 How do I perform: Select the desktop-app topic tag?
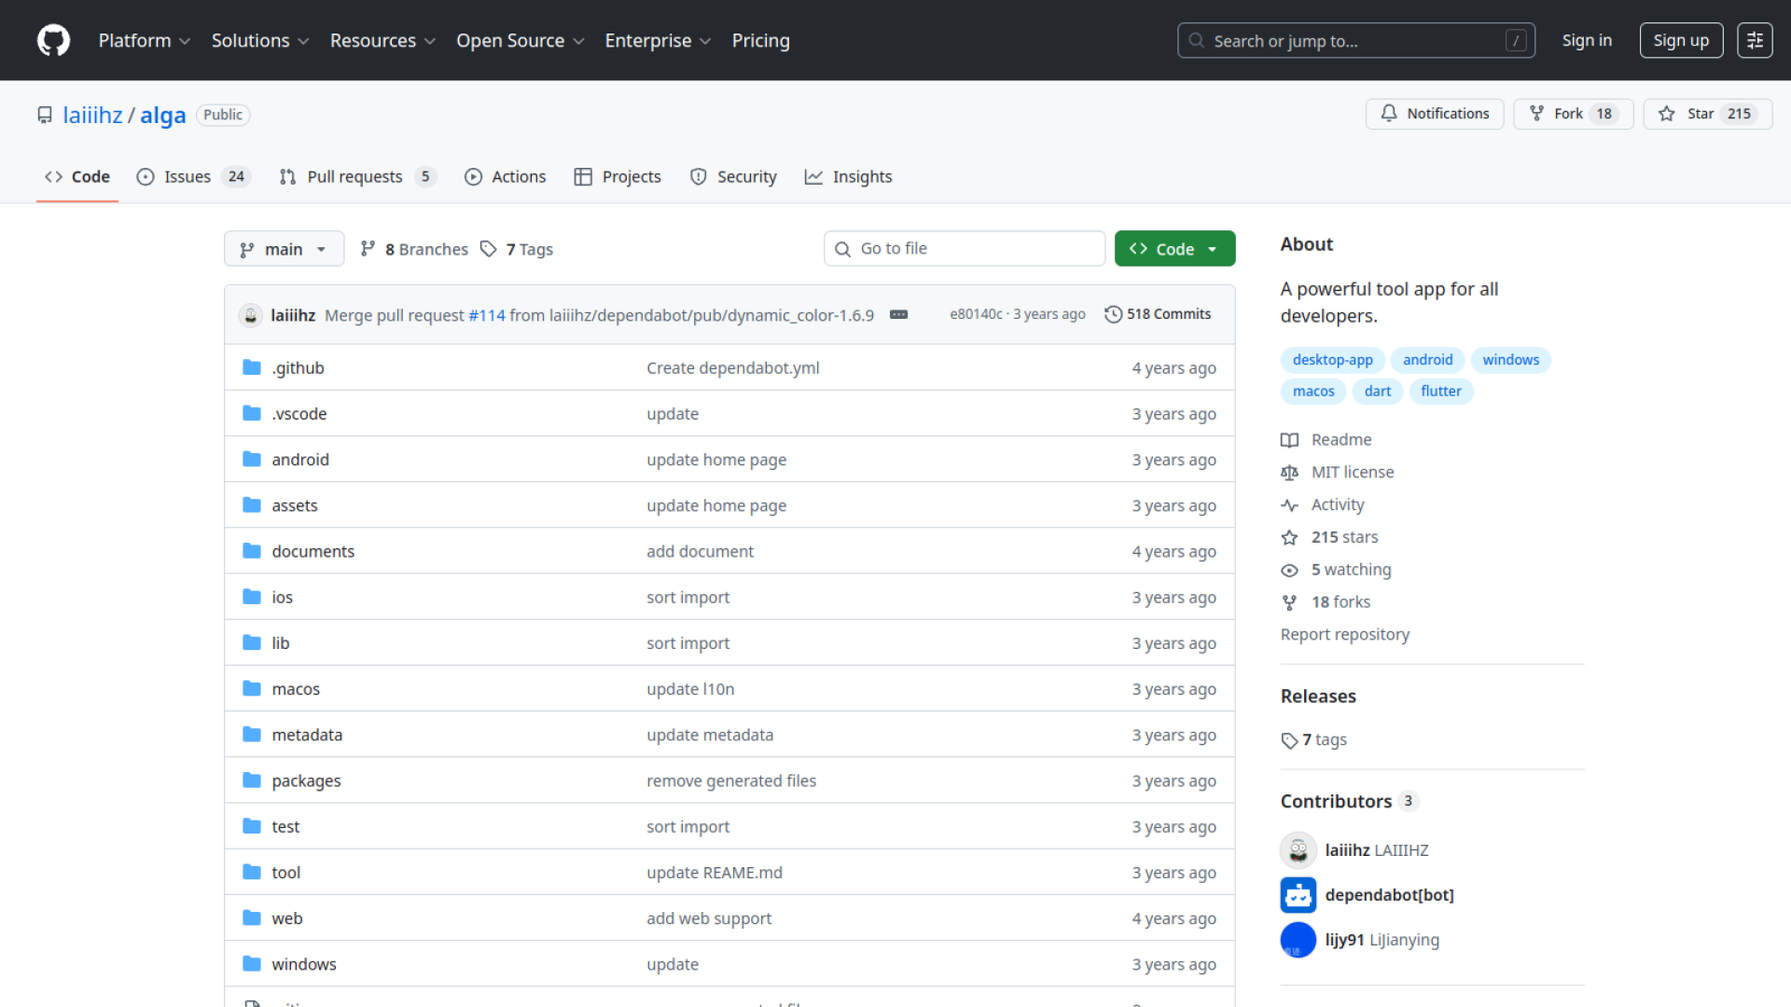[x=1332, y=360]
